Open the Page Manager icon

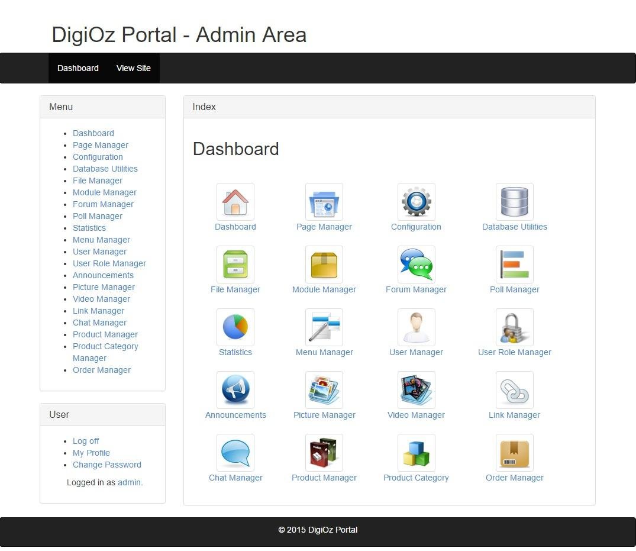point(324,201)
